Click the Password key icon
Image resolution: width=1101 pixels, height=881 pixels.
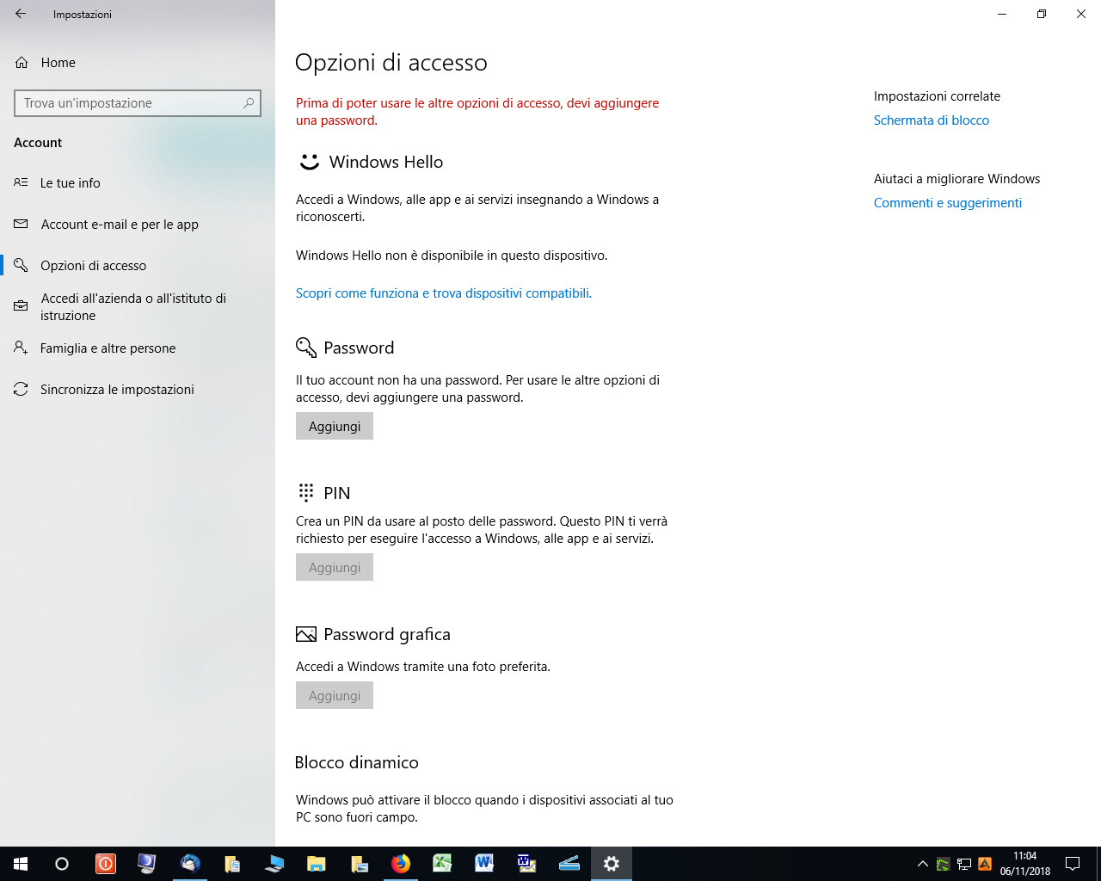(306, 348)
